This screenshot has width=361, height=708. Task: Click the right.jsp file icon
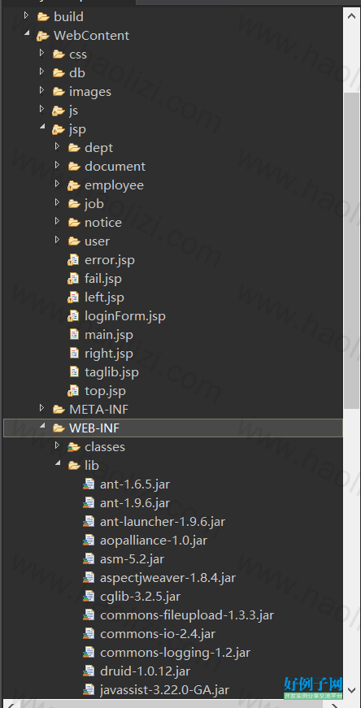[x=75, y=353]
